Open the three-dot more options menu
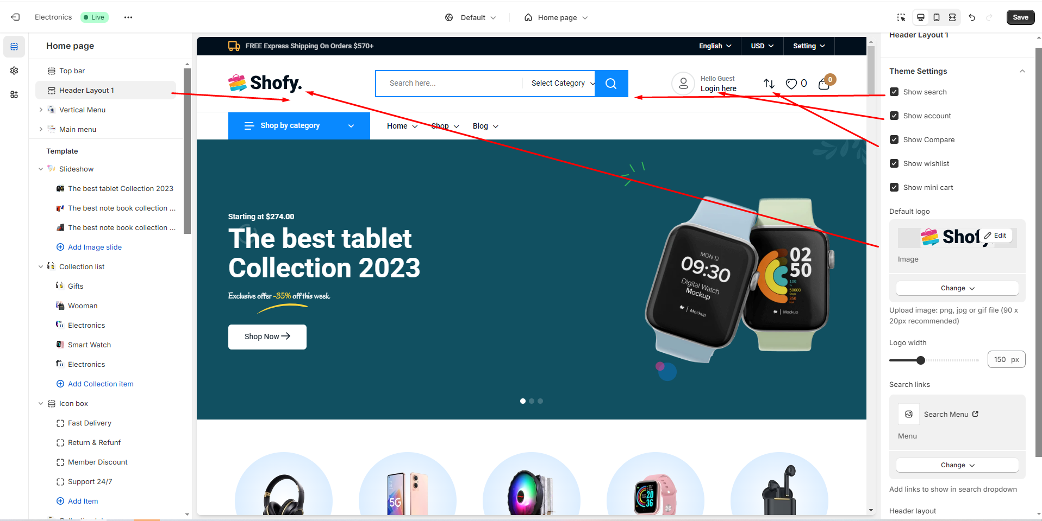 pos(128,17)
